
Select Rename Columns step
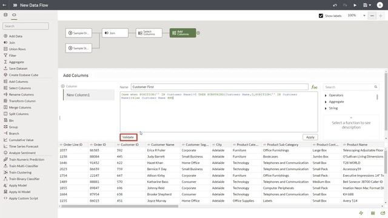coord(19,94)
